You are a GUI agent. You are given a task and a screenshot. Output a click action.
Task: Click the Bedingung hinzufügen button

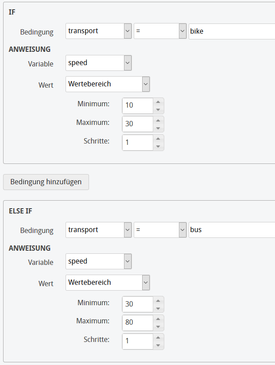click(x=46, y=182)
